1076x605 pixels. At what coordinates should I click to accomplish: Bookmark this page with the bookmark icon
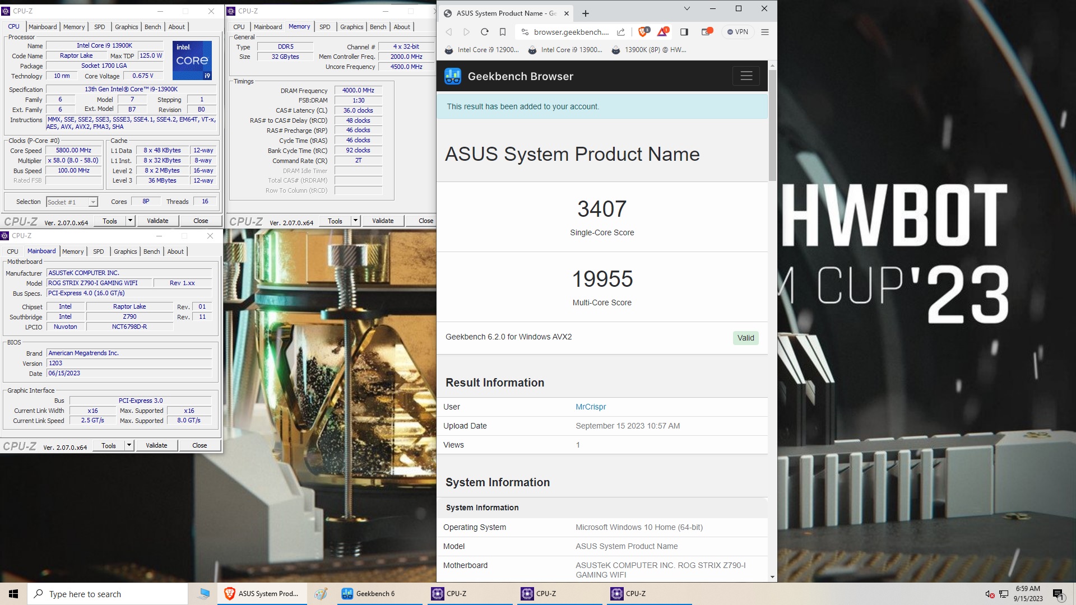[503, 32]
